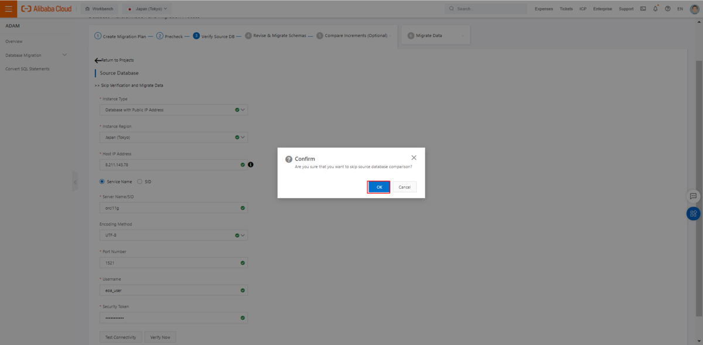Click the Host IP Address field

coord(173,165)
